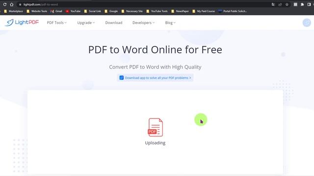Expand the Blog menu

[x=170, y=23]
